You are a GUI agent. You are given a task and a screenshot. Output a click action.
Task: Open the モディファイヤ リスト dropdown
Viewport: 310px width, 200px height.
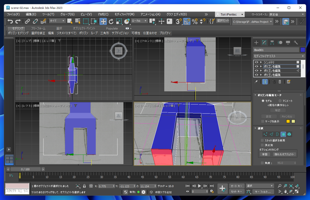click(279, 56)
